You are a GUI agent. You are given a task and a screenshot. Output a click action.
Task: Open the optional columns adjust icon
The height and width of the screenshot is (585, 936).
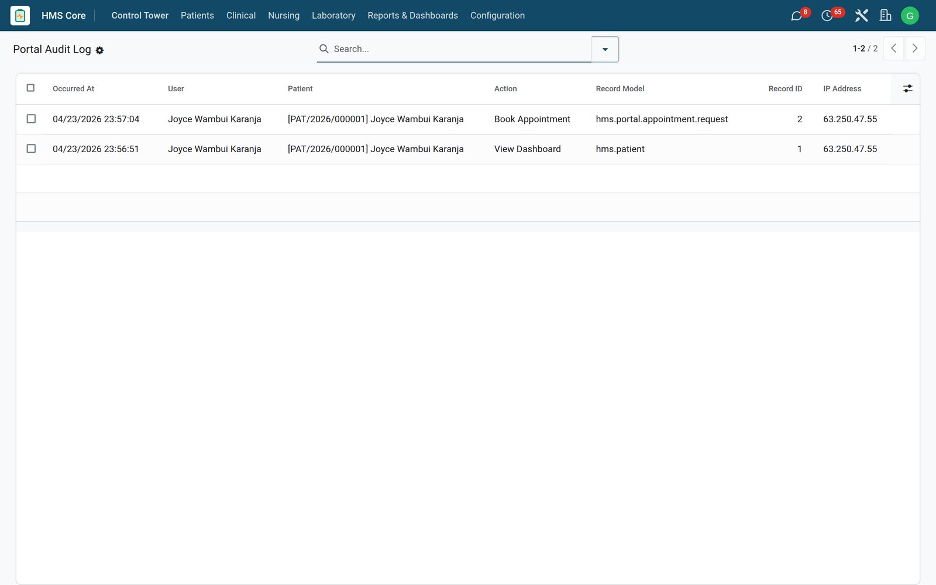907,89
